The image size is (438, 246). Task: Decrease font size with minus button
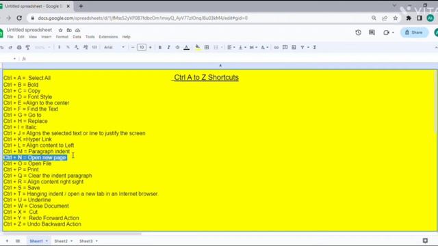[x=133, y=47]
